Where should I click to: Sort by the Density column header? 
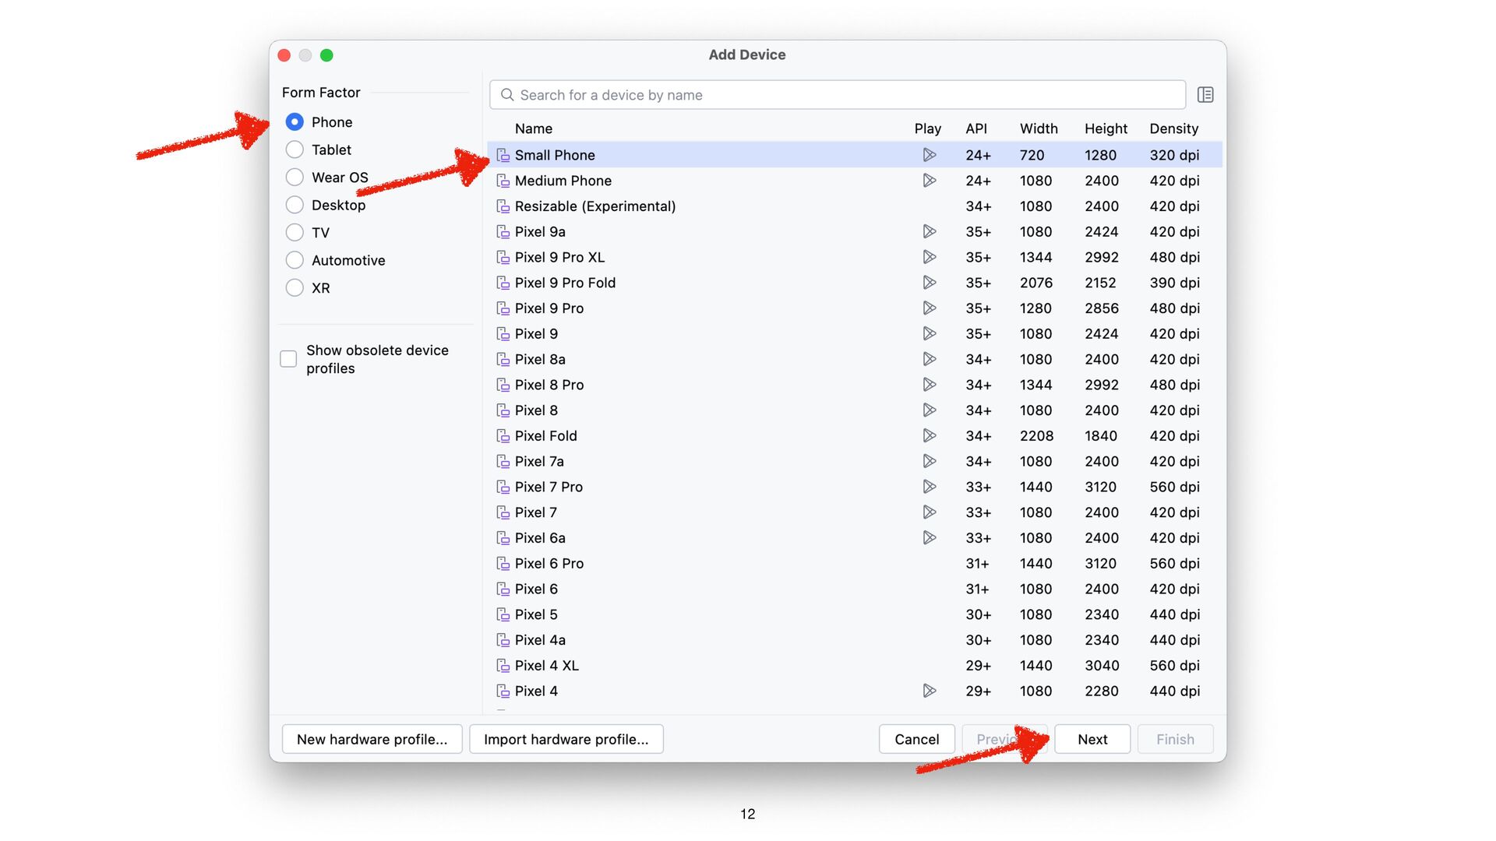[1173, 128]
